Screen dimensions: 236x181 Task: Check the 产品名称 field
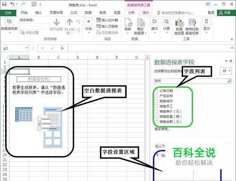pyautogui.click(x=156, y=96)
